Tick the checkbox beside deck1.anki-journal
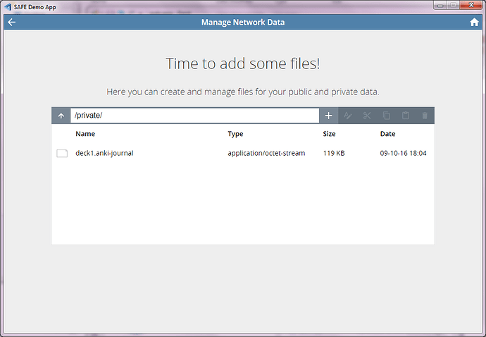This screenshot has width=486, height=337. coord(62,153)
